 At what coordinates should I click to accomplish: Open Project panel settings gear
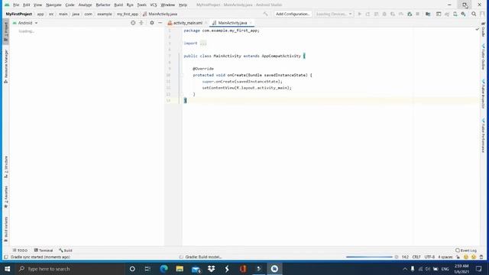[x=152, y=23]
